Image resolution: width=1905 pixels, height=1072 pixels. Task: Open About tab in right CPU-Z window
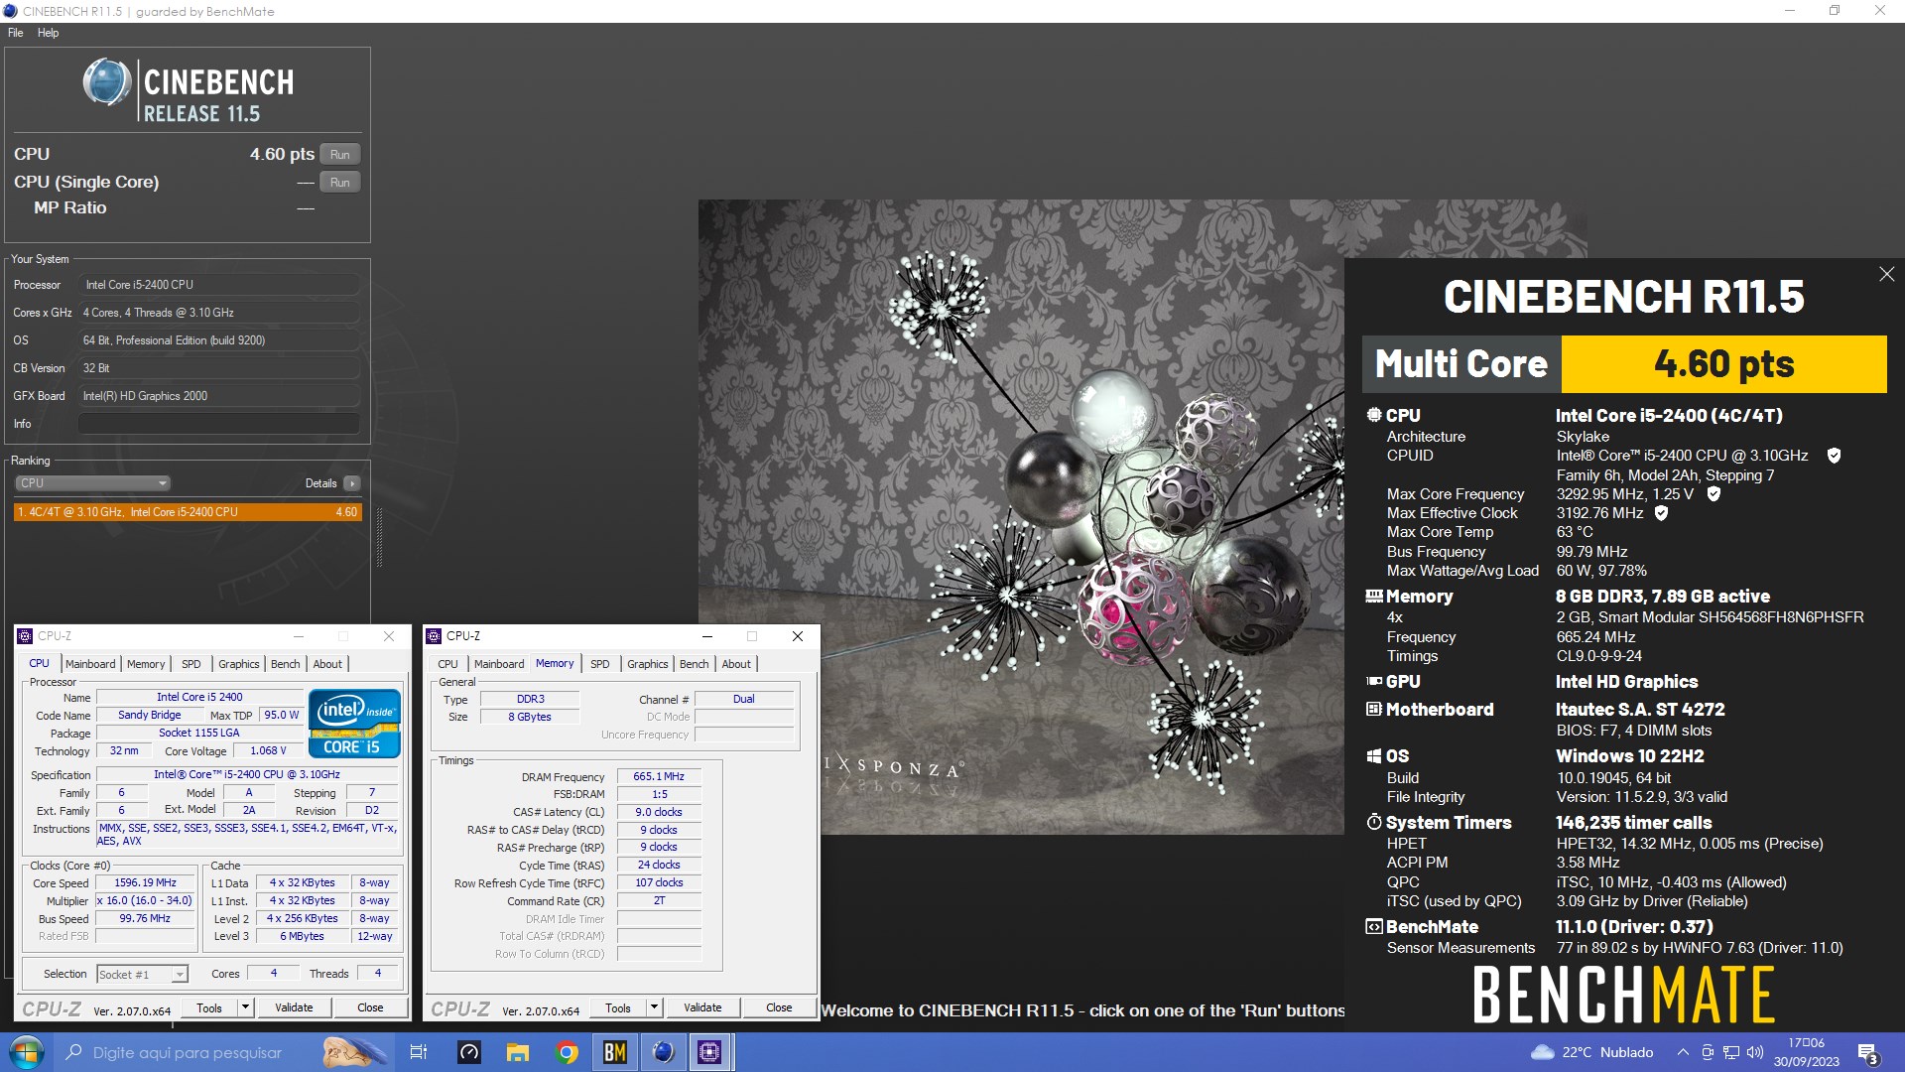coord(736,664)
